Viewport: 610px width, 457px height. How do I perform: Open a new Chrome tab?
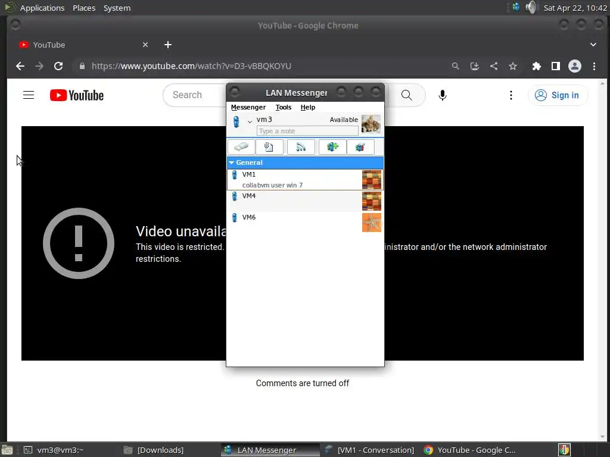click(167, 45)
